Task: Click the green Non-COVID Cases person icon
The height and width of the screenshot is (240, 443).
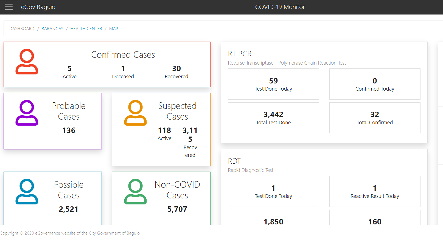Action: 135,192
